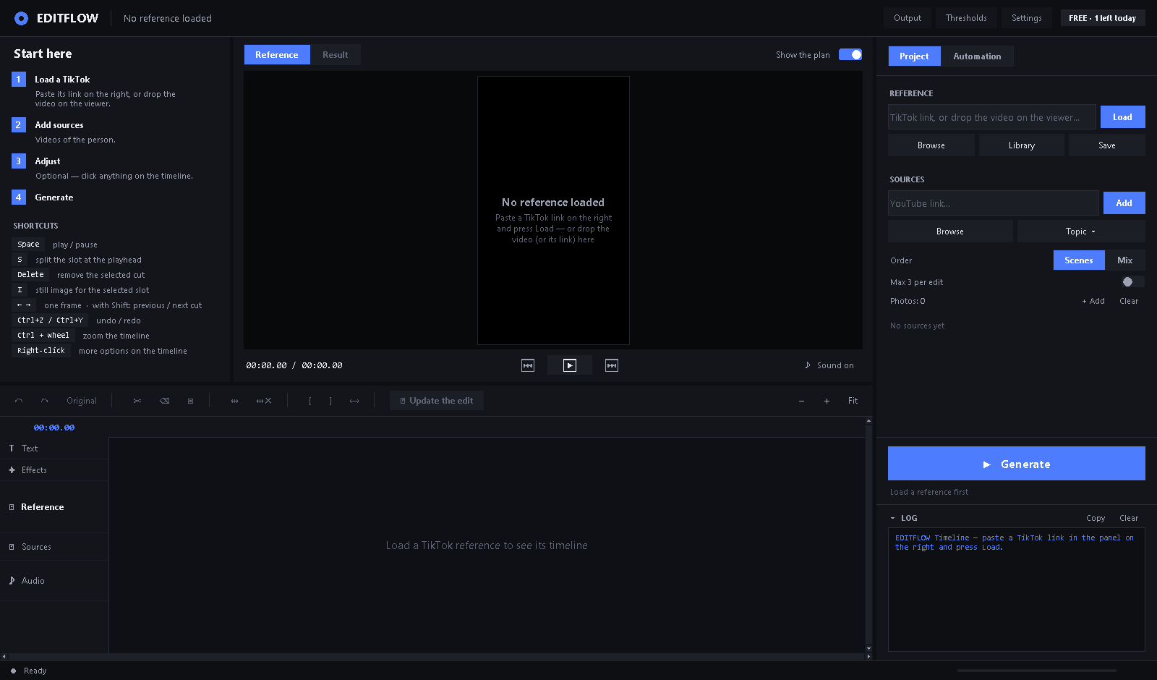Select the Audio track header
Image resolution: width=1157 pixels, height=680 pixels.
coord(54,581)
